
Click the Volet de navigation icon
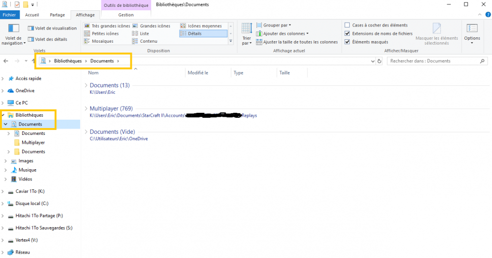click(13, 28)
